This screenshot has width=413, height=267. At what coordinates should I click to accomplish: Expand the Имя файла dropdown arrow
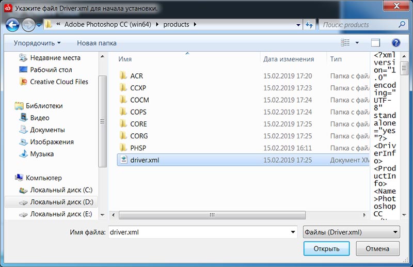293,232
